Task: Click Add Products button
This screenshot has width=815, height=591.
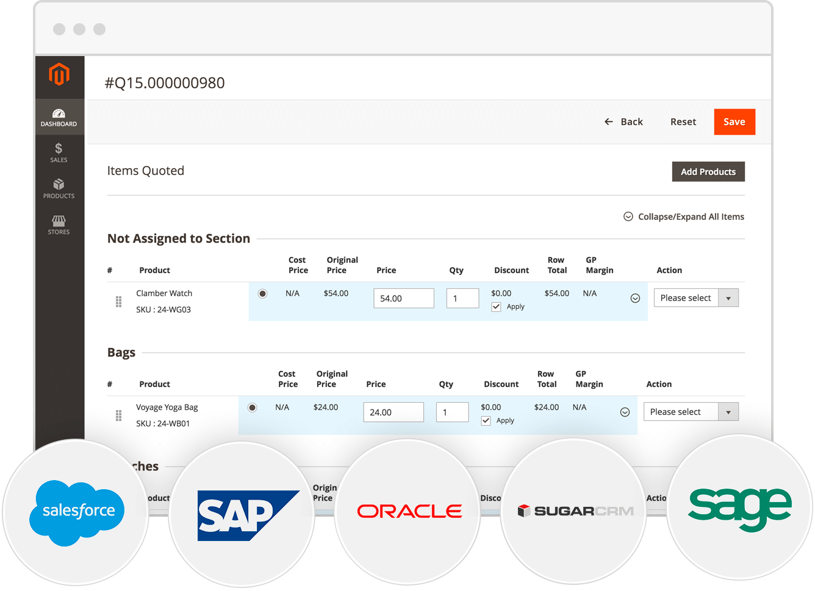Action: (x=708, y=172)
